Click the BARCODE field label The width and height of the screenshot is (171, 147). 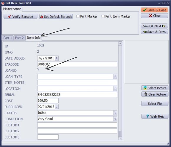[11, 64]
